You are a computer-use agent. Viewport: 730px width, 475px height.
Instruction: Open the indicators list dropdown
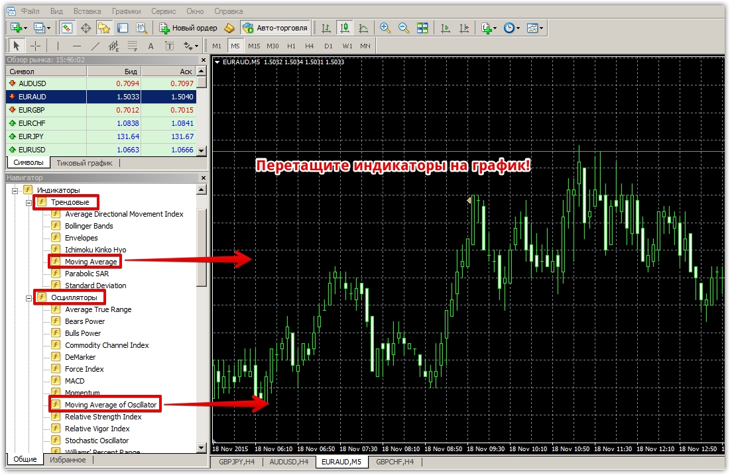tap(489, 28)
